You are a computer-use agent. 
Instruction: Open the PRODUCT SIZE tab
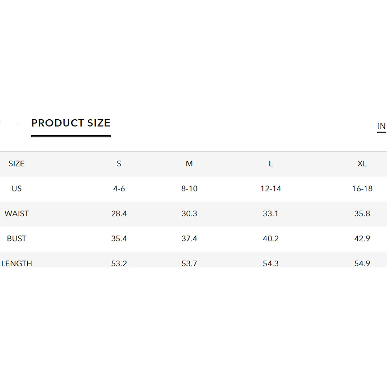71,123
